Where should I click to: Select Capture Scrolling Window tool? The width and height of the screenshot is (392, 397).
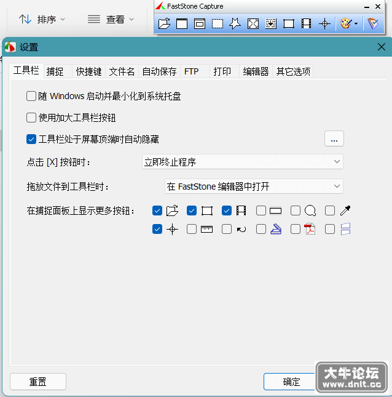(271, 24)
